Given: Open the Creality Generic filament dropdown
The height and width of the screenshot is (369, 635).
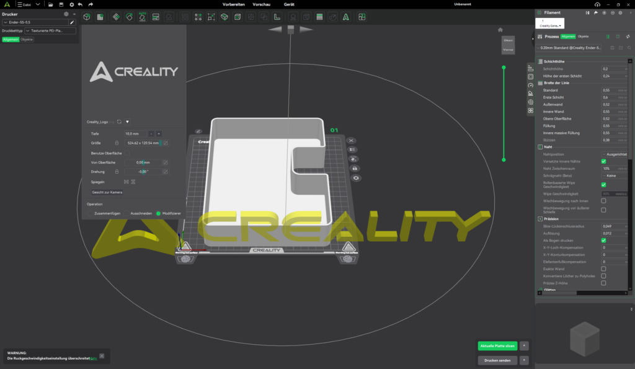Looking at the screenshot, I should click(x=549, y=24).
